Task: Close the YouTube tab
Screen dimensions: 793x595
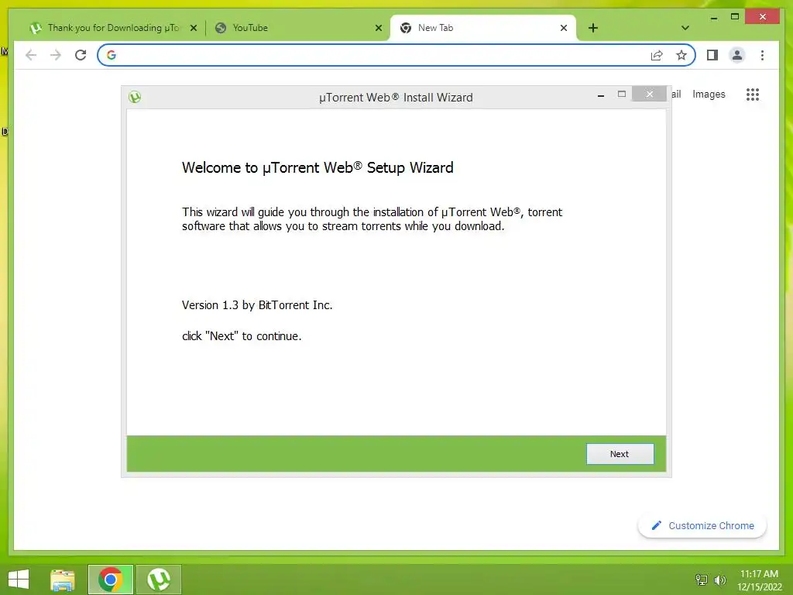Action: (x=378, y=29)
